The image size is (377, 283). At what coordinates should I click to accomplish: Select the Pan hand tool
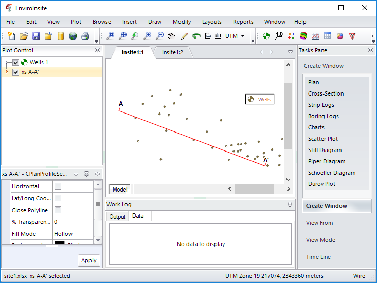[x=172, y=36]
